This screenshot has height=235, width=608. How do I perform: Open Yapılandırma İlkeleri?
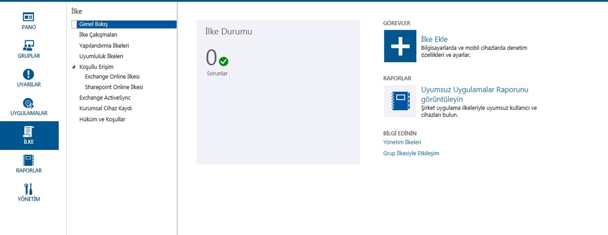pos(104,46)
